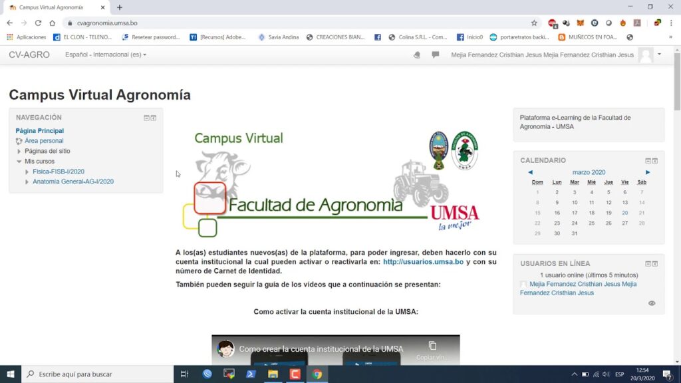Hide the Calendario block

(x=648, y=161)
